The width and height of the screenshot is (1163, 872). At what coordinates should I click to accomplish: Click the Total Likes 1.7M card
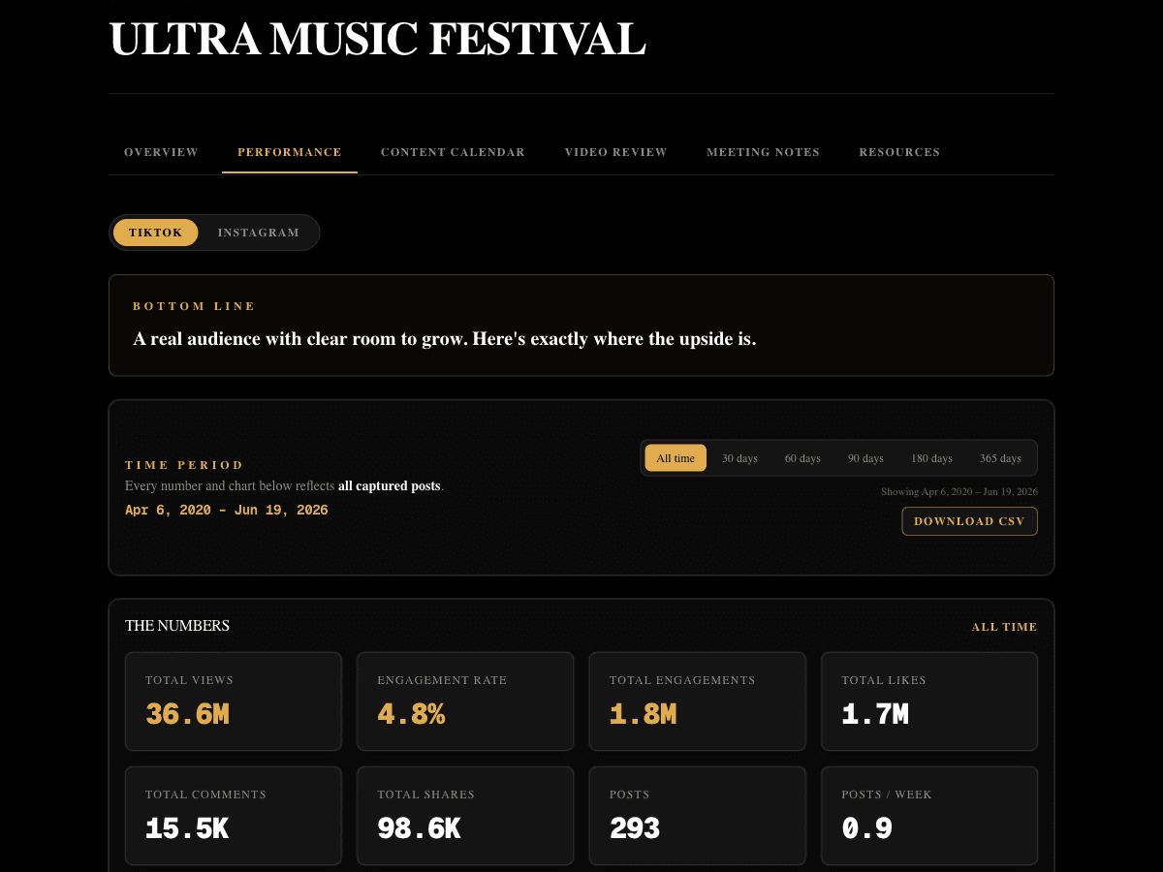coord(929,701)
